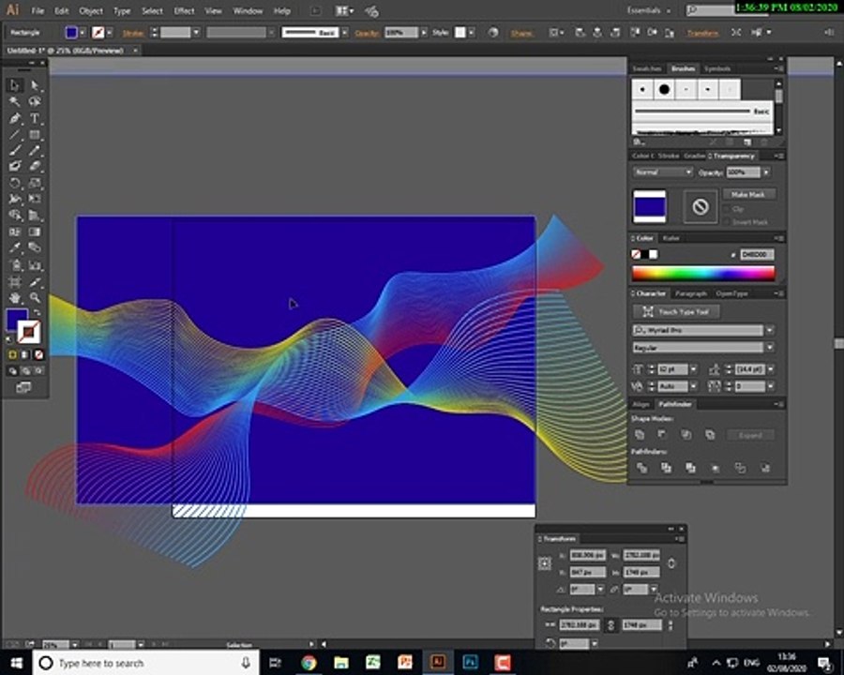Click the Touch Type Tool button
The image size is (844, 675).
676,311
